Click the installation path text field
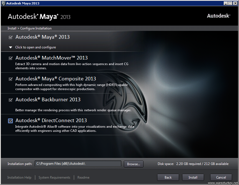Screen dimensions: 239x185 (78, 164)
